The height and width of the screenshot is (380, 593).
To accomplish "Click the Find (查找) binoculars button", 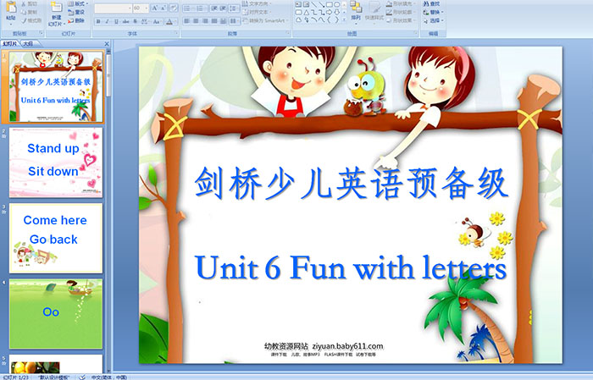I will click(432, 3).
